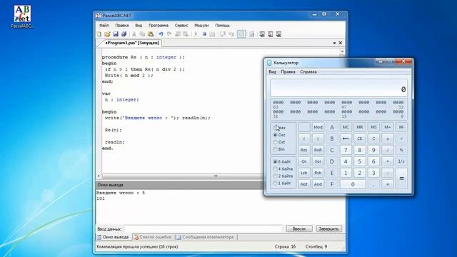This screenshot has height=257, width=457.
Task: Click the Stop program square icon
Action: click(204, 34)
